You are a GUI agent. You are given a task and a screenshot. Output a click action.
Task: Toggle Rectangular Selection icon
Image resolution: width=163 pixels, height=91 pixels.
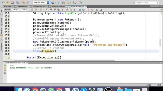click(62, 10)
